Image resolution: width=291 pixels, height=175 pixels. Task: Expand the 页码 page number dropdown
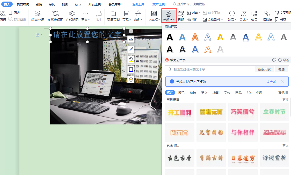127,20
